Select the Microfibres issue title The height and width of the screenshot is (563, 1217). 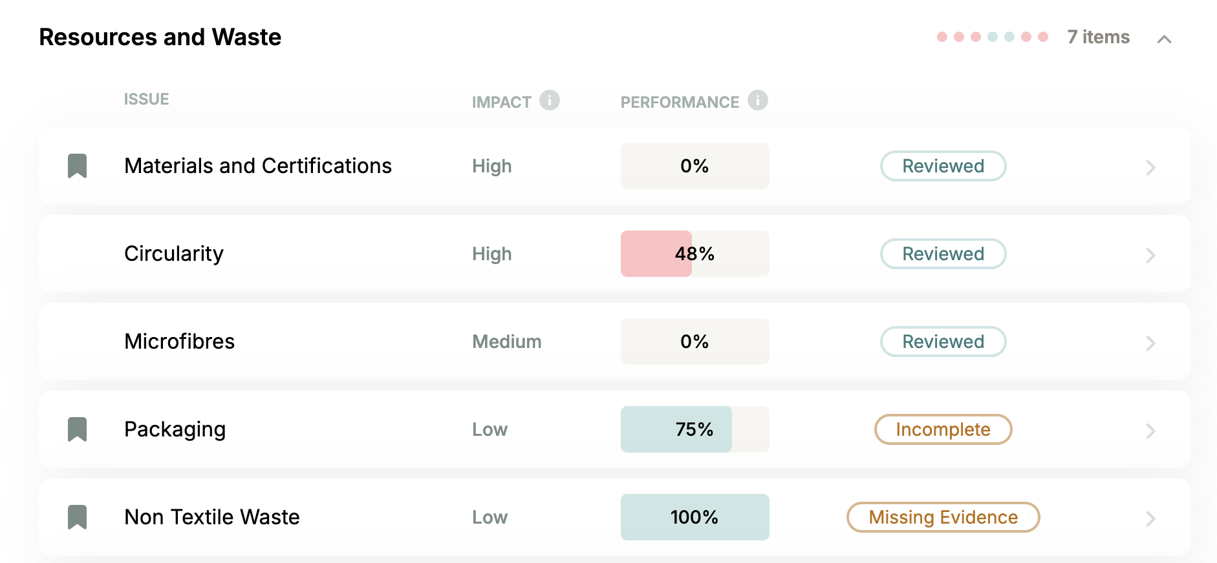tap(179, 342)
